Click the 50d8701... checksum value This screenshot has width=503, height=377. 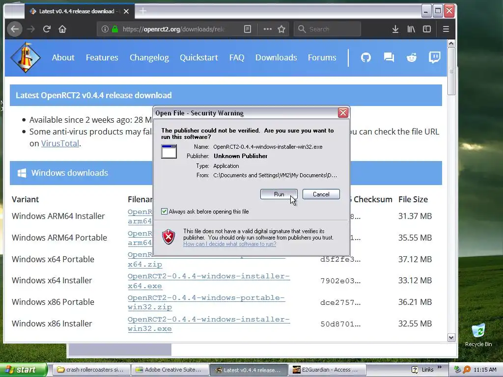pos(340,324)
